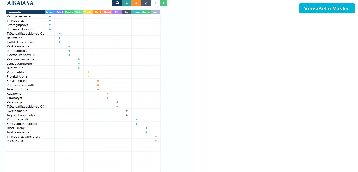Select the Vappujuhla yellow dot

(88, 72)
